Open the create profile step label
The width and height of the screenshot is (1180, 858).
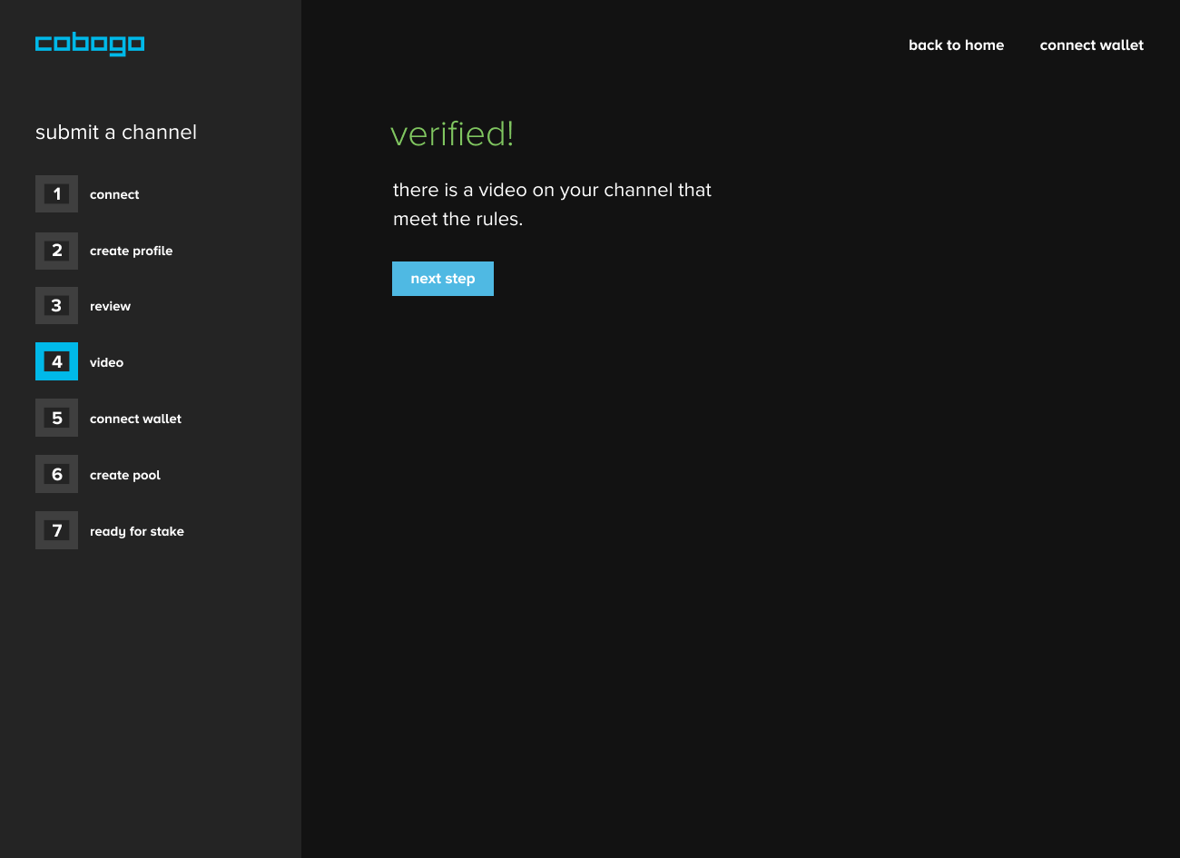tap(131, 251)
